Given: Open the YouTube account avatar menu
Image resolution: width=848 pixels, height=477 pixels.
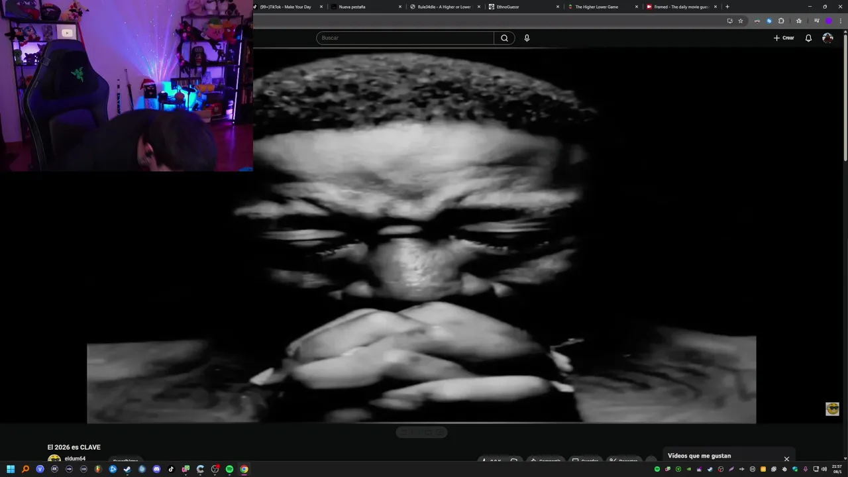Looking at the screenshot, I should [827, 38].
